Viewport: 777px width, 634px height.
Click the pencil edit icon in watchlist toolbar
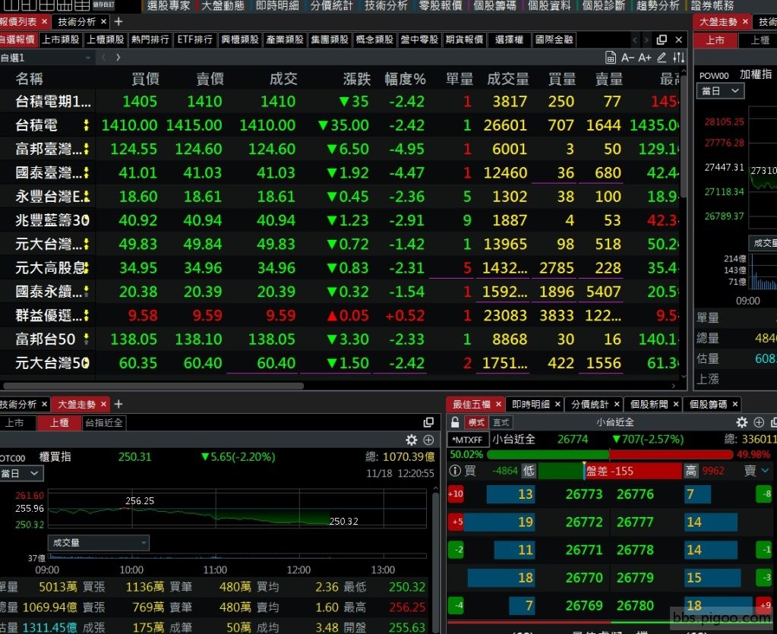[x=662, y=58]
